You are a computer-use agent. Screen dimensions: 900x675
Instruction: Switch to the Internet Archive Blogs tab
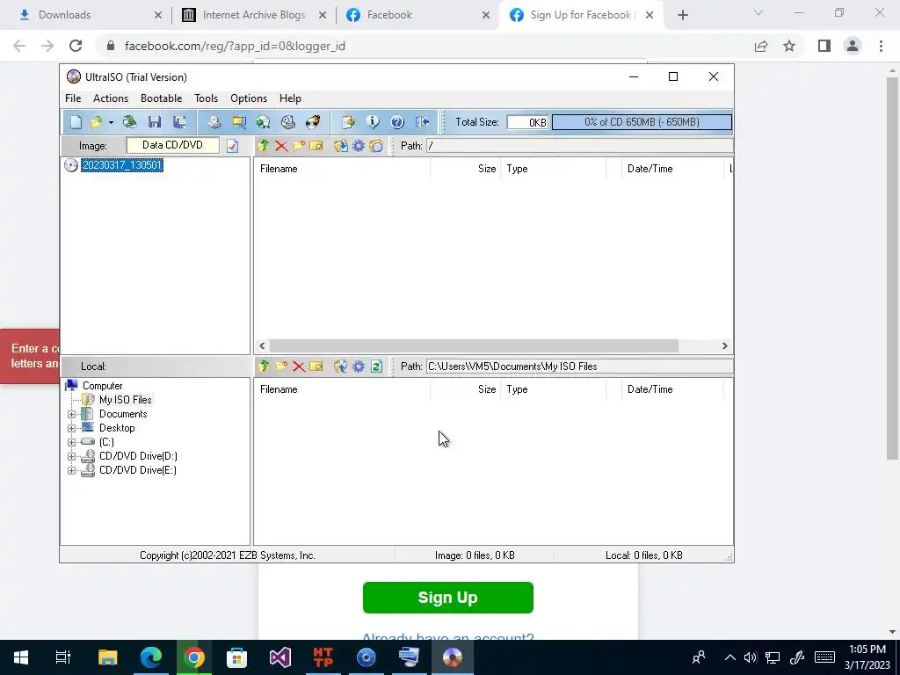coord(253,15)
